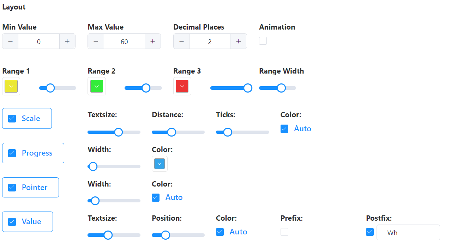Click minus button for Max Value

(x=96, y=42)
